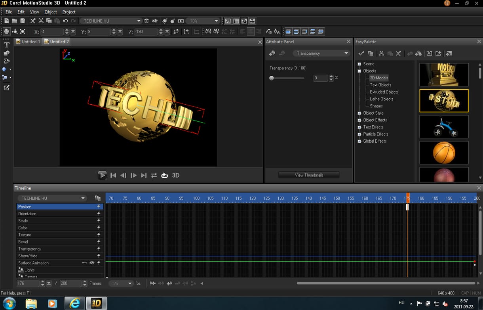Open the View menu

point(34,12)
